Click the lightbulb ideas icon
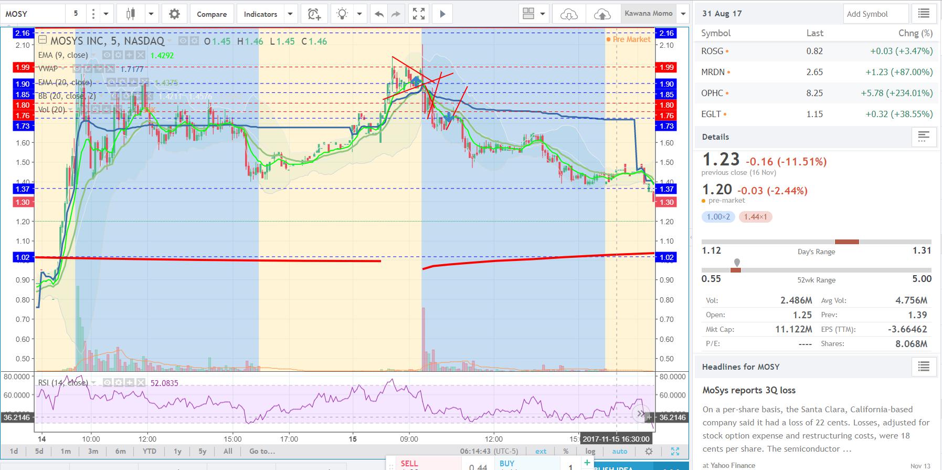 [343, 14]
